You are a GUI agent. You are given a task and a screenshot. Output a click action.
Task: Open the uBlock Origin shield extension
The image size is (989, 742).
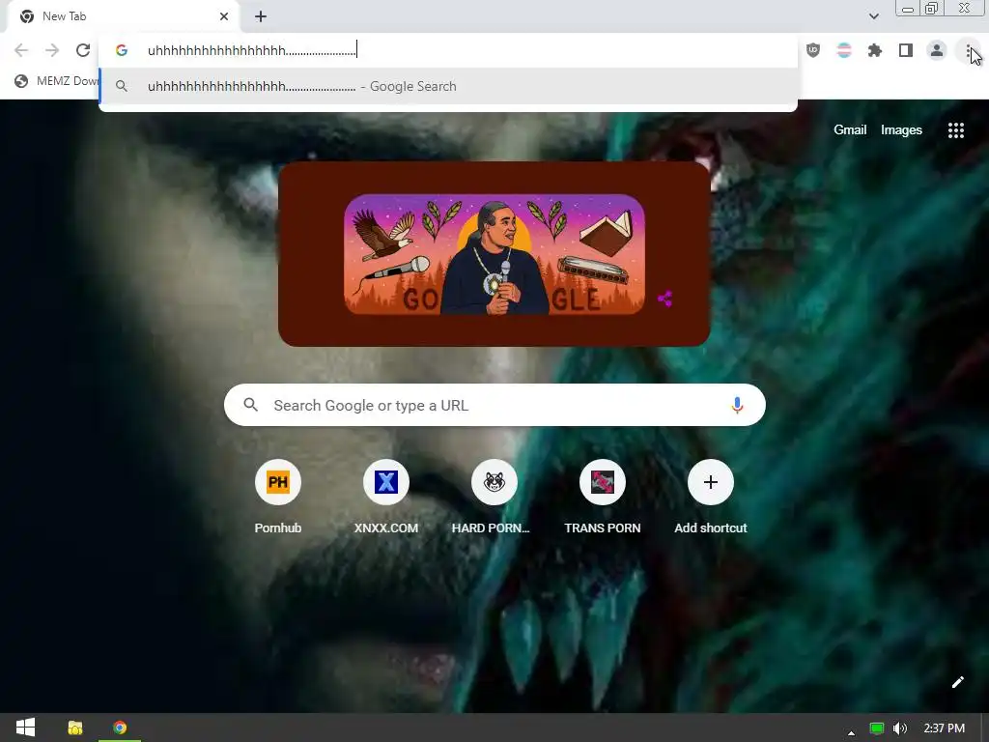(x=813, y=50)
